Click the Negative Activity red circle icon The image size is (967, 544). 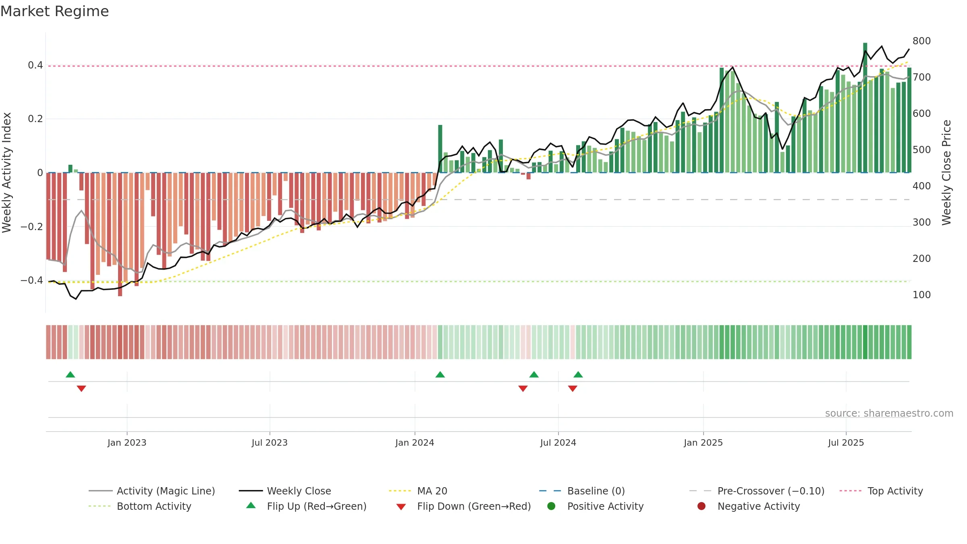tap(701, 506)
